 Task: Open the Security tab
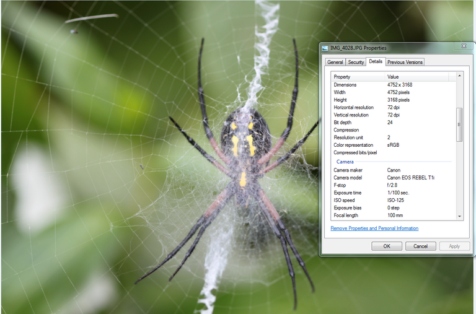pos(356,62)
